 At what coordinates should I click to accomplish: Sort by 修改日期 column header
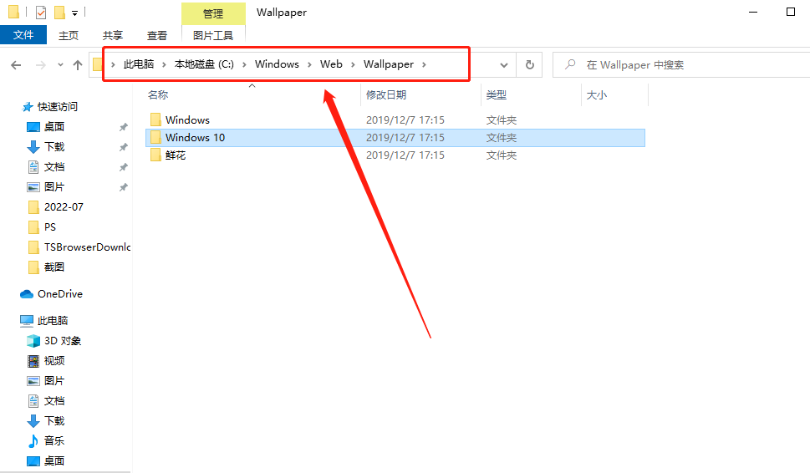(385, 95)
